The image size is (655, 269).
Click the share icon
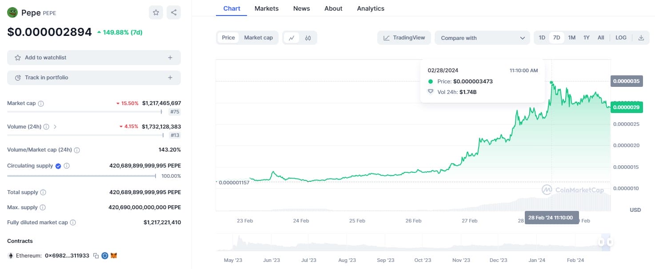click(174, 12)
